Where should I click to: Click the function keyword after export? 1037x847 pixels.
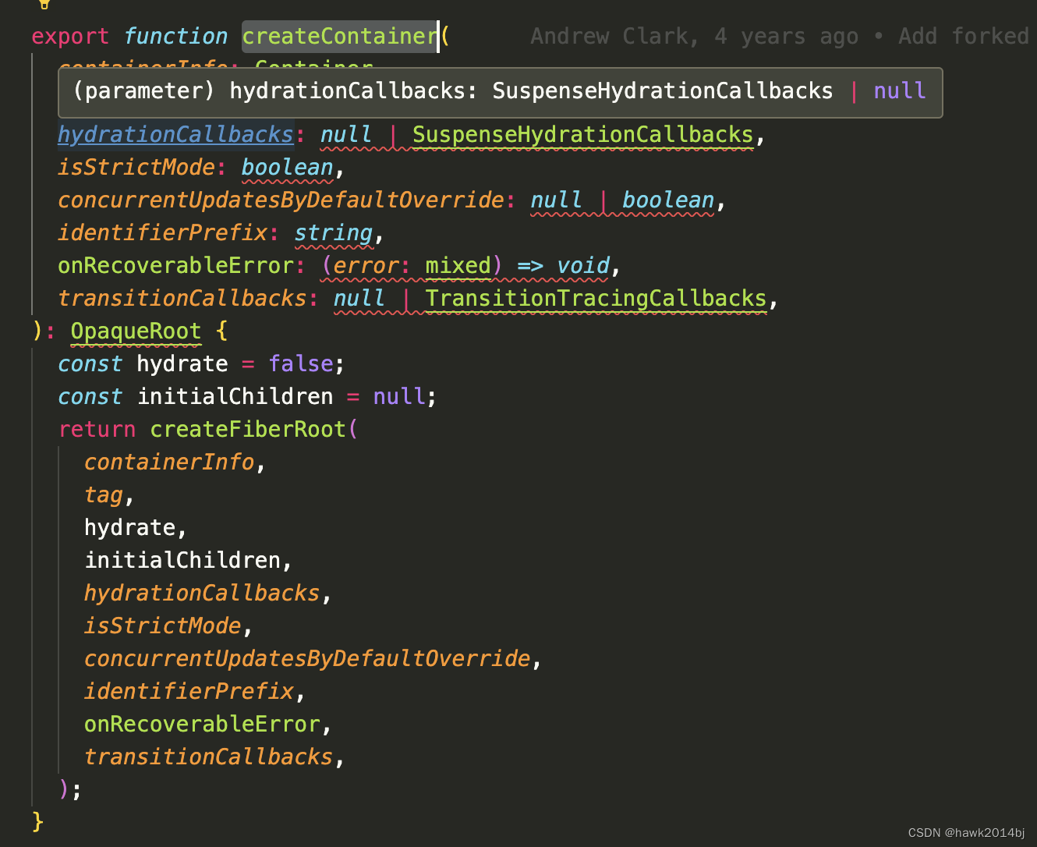coord(175,37)
